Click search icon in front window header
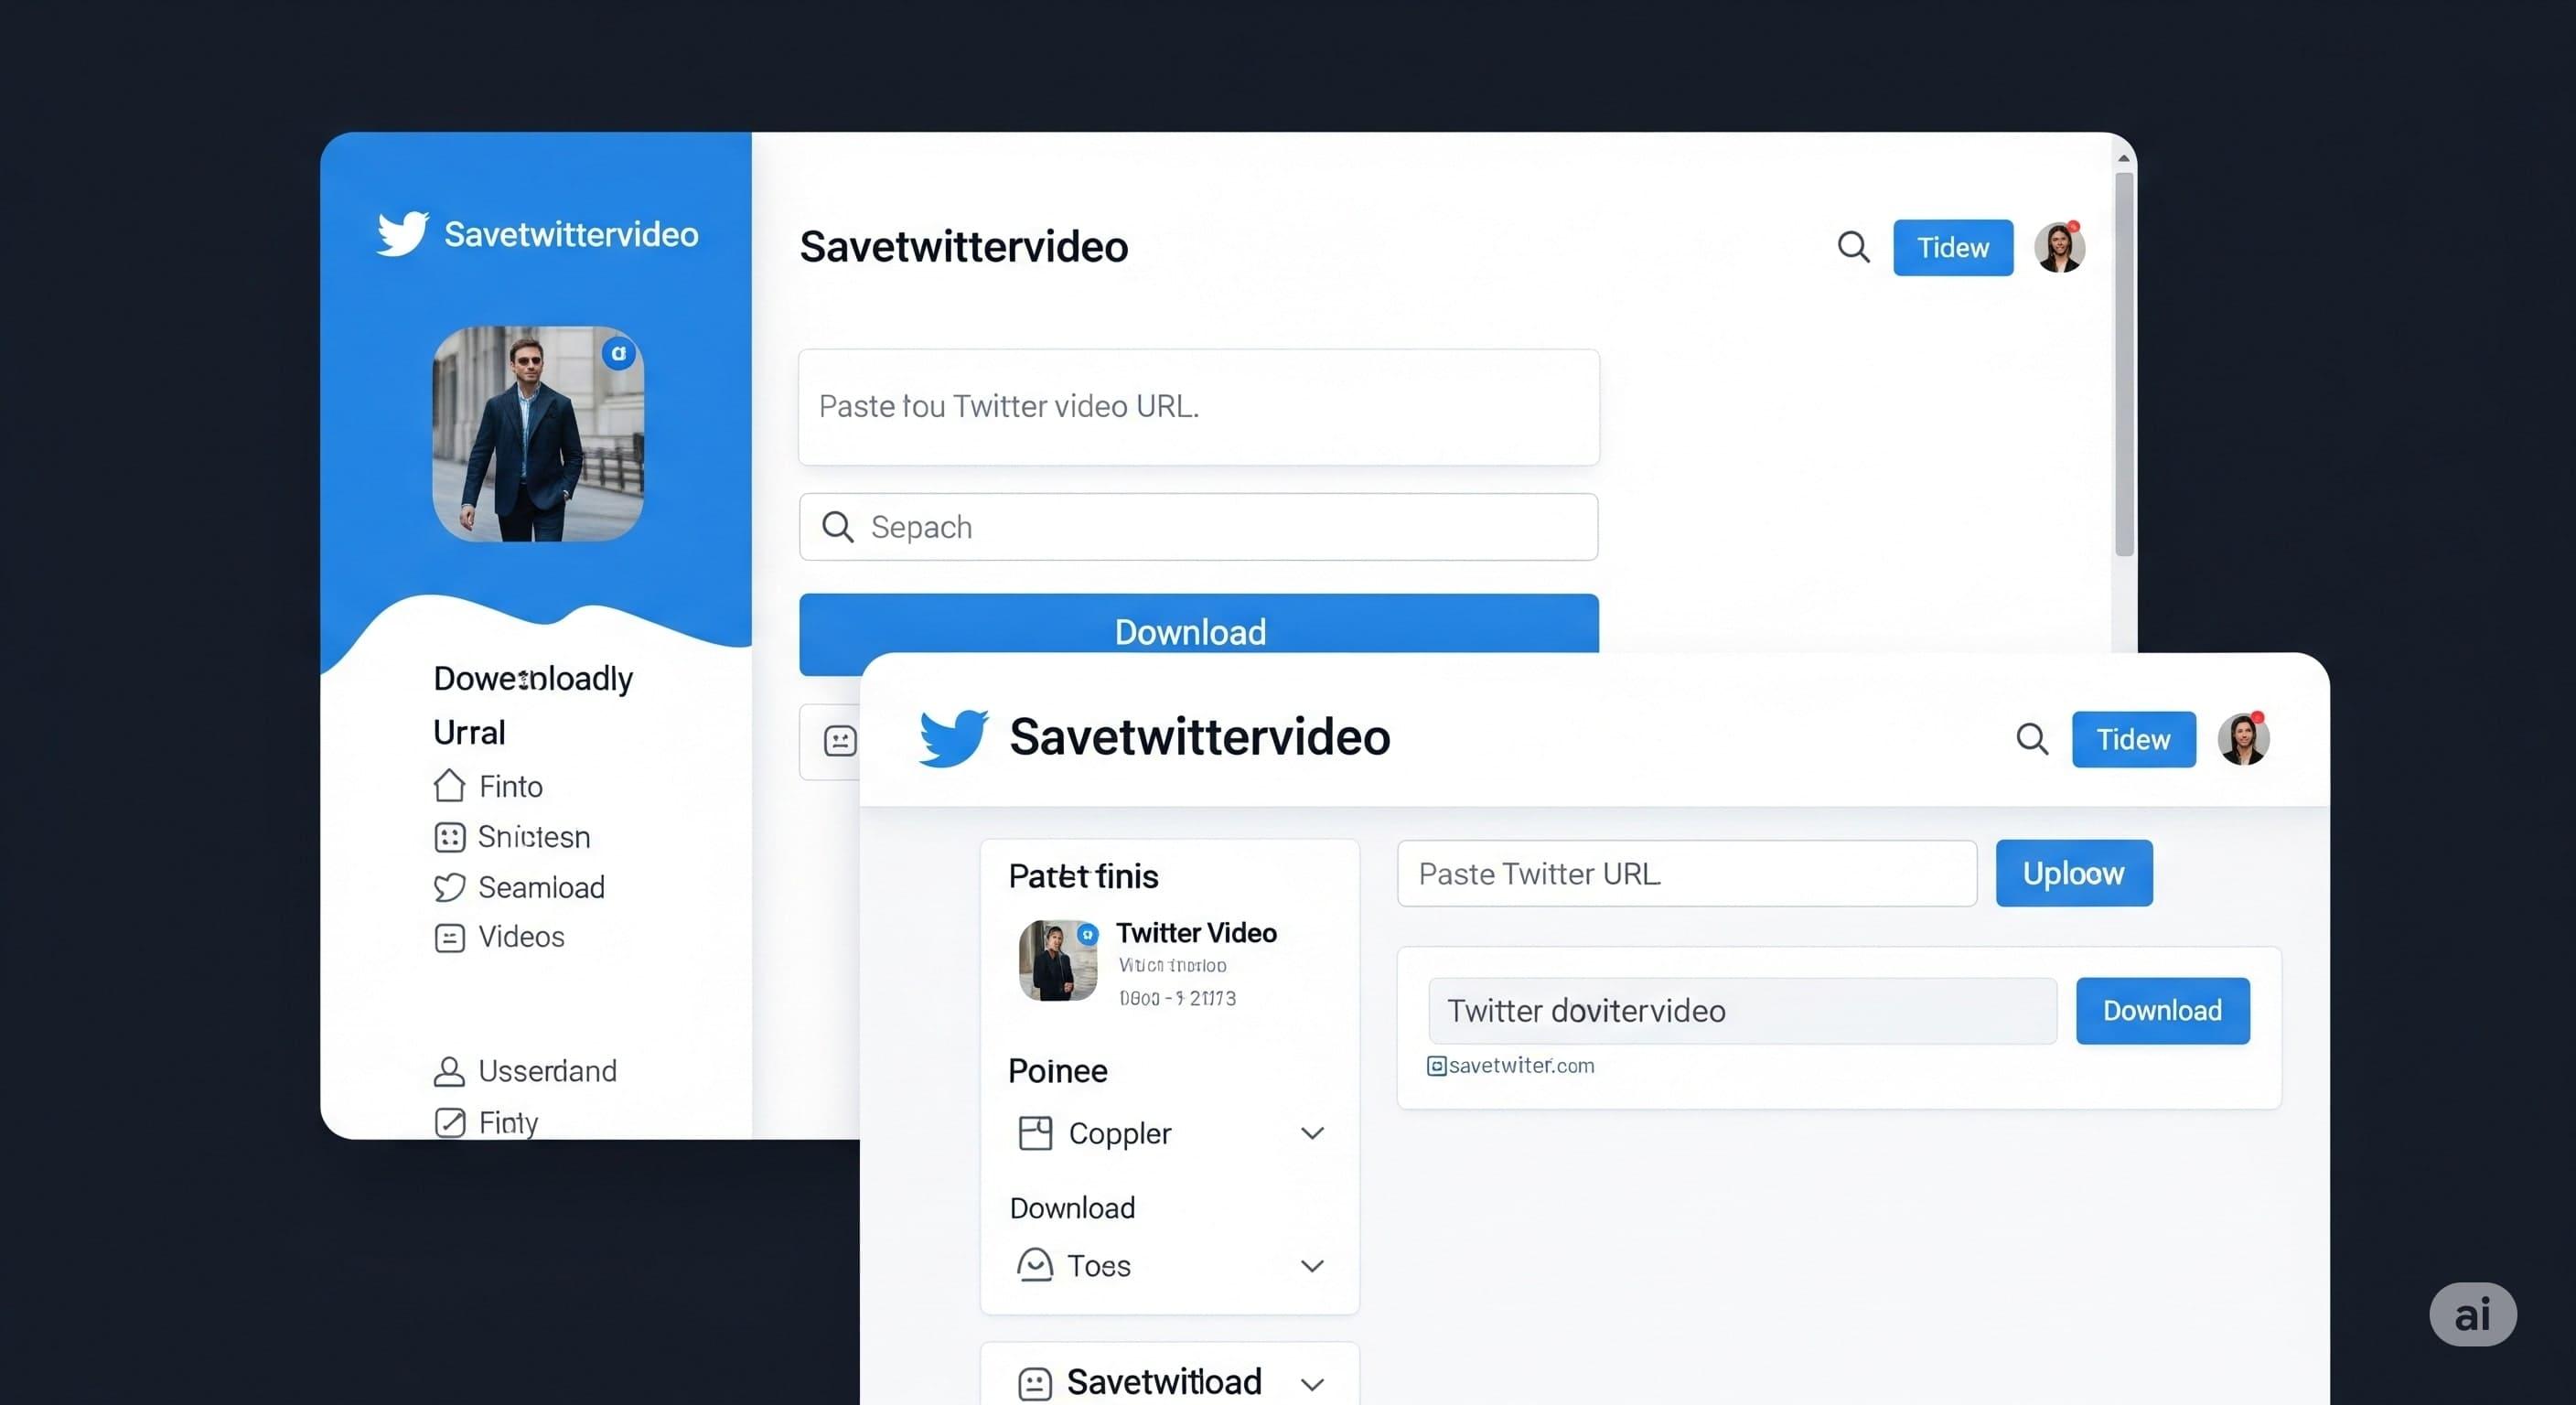The width and height of the screenshot is (2576, 1405). click(2032, 739)
